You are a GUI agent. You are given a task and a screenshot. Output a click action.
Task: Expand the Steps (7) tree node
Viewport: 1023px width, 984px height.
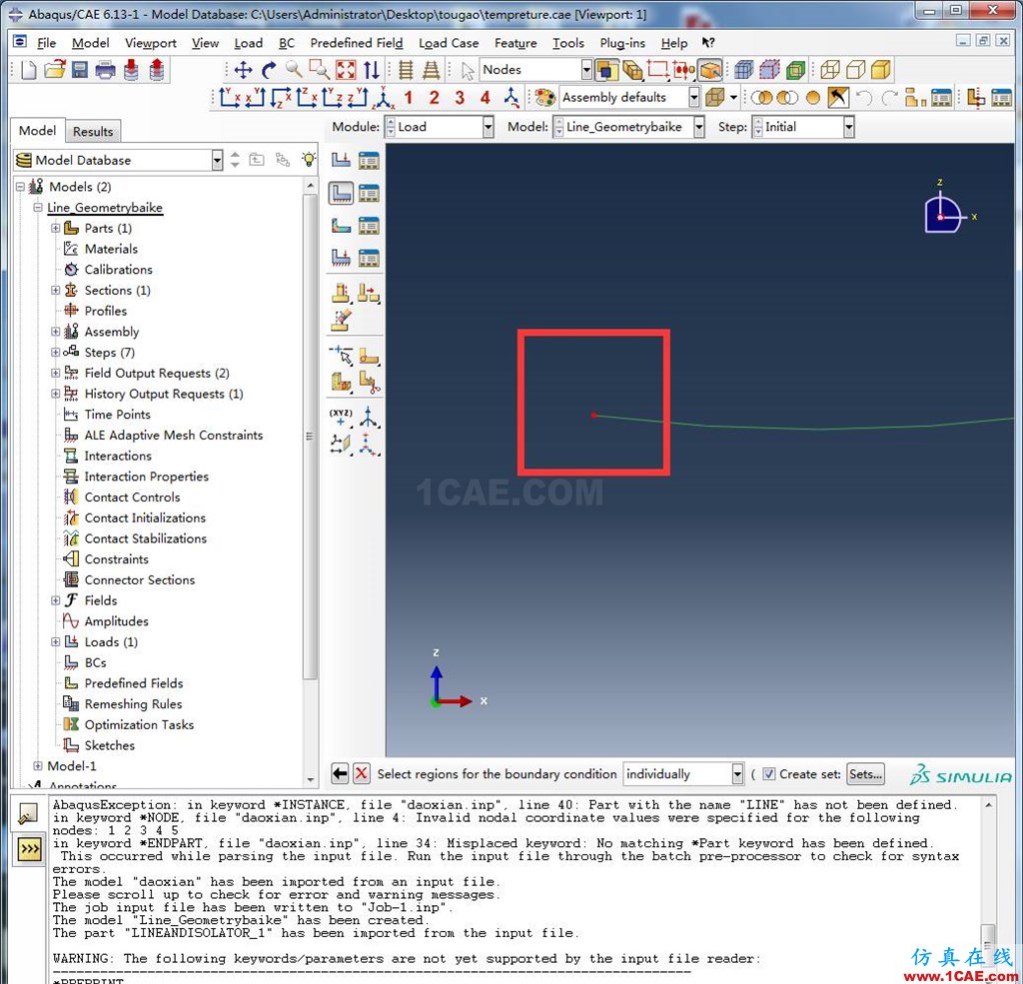click(x=56, y=353)
